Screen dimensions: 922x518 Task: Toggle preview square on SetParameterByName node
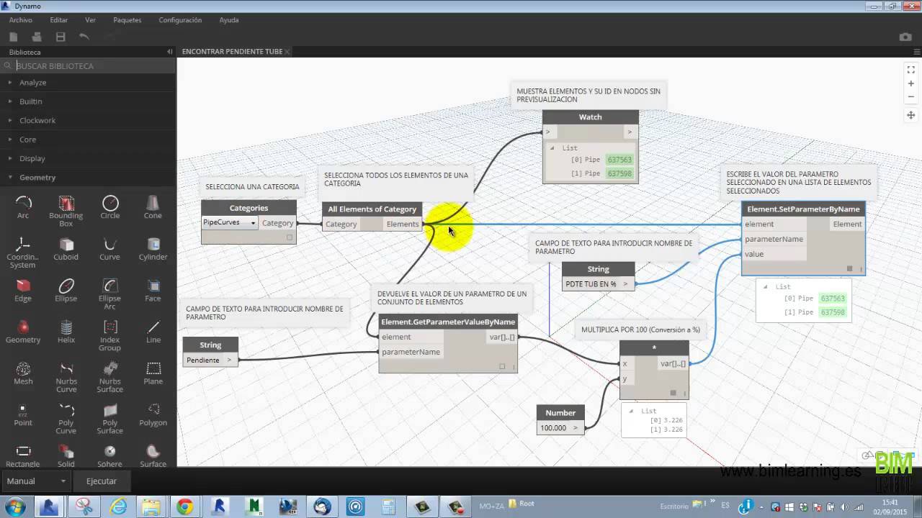849,268
